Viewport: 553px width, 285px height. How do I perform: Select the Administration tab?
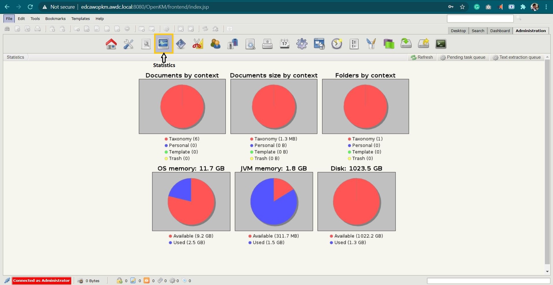(x=531, y=31)
